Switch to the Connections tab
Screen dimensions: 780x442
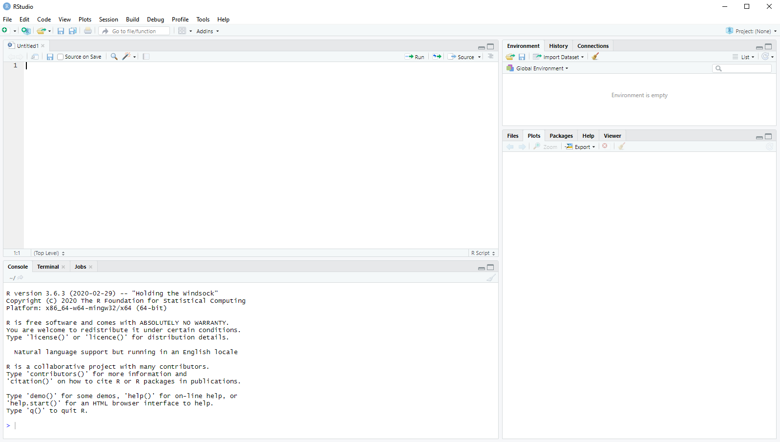click(x=593, y=46)
